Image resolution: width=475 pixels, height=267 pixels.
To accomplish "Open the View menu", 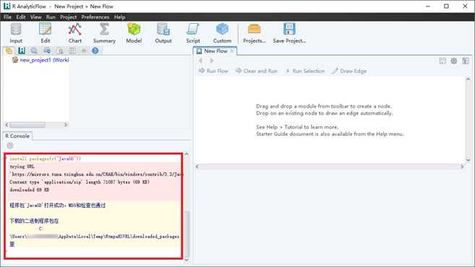I will (35, 17).
